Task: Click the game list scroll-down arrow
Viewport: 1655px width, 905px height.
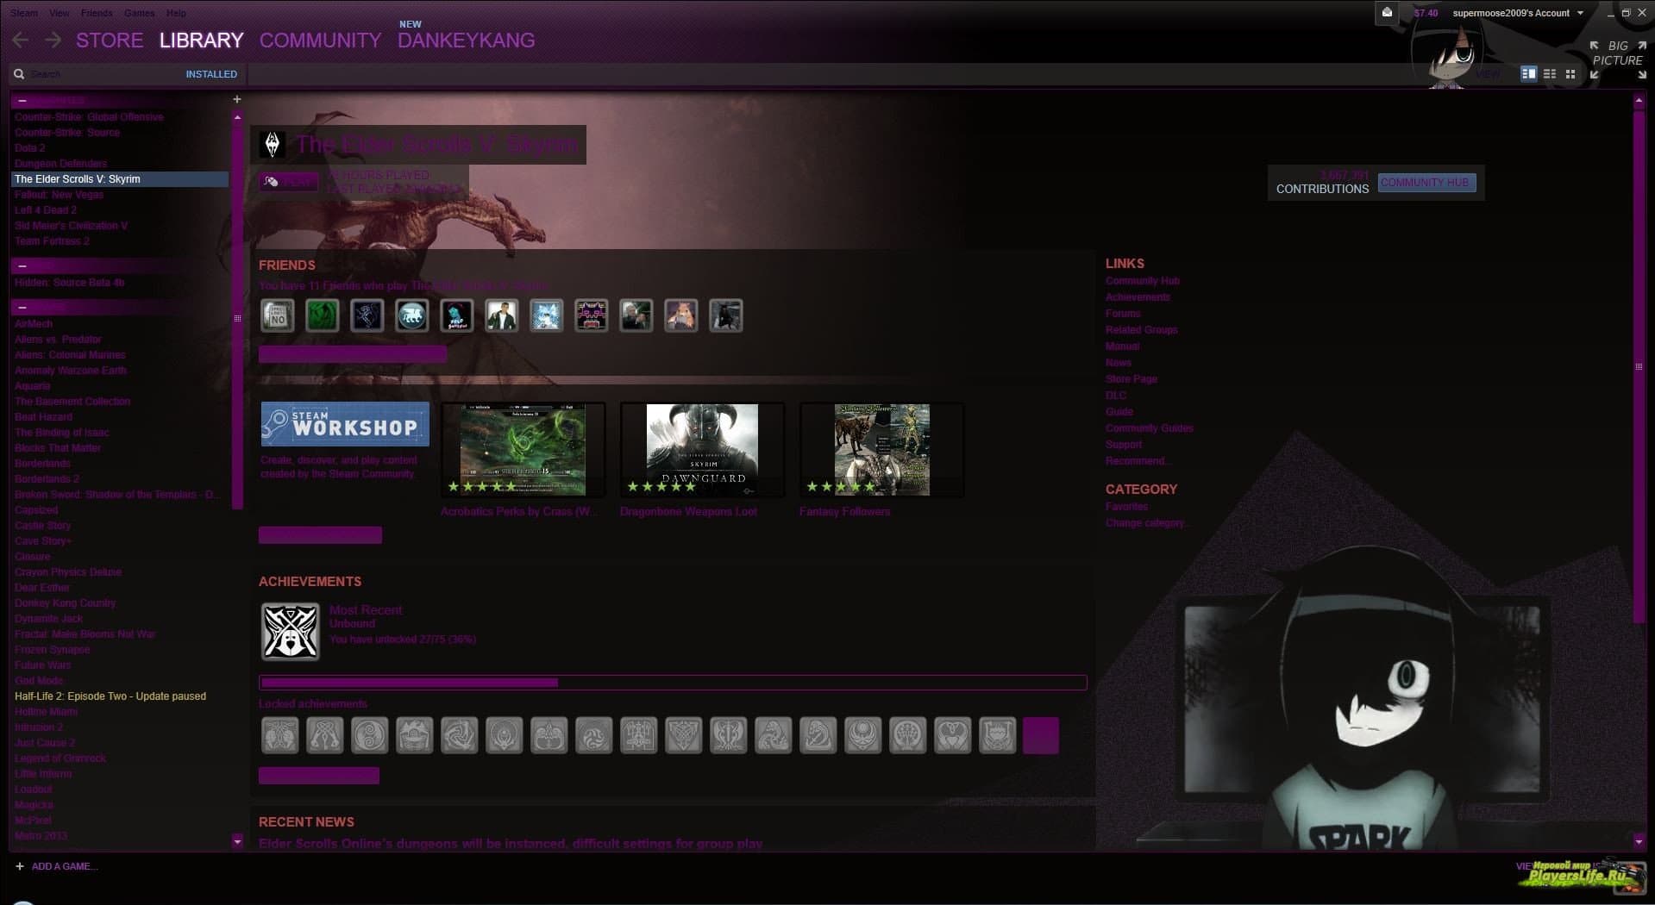Action: (237, 841)
